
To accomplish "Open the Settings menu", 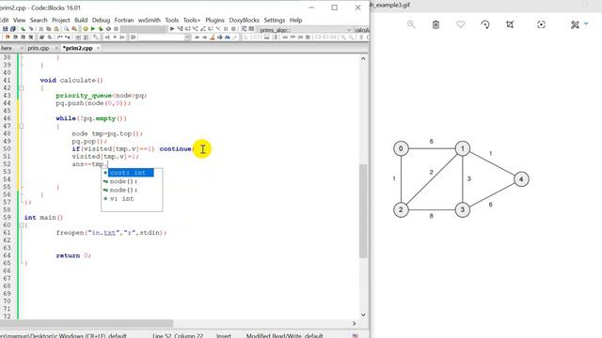I will click(x=274, y=20).
